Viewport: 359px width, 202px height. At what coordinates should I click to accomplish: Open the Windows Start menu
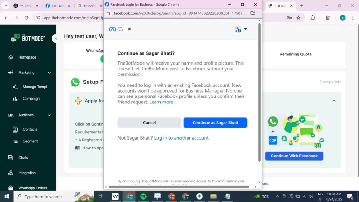click(x=7, y=196)
